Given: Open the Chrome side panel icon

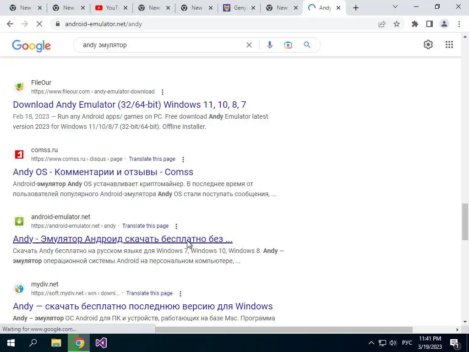Looking at the screenshot, I should point(430,24).
